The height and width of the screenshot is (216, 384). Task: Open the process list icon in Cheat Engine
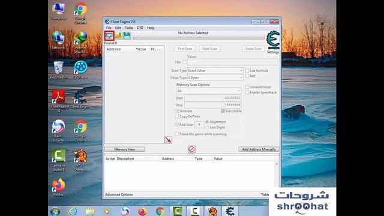pyautogui.click(x=109, y=36)
